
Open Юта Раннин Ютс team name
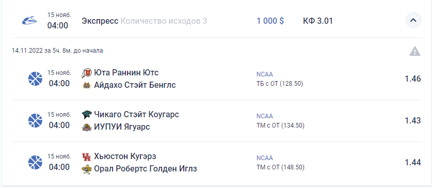tap(126, 73)
